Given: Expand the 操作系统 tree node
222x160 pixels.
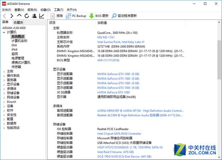Looking at the screenshot, I should pos(4,76).
